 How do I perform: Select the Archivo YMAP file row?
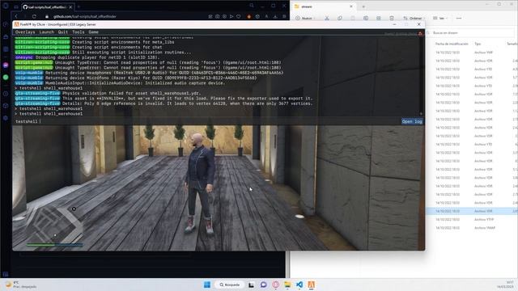pos(472,228)
